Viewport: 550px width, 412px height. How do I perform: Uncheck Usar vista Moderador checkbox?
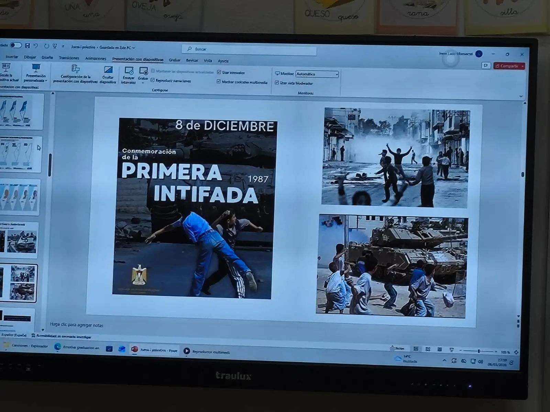277,83
